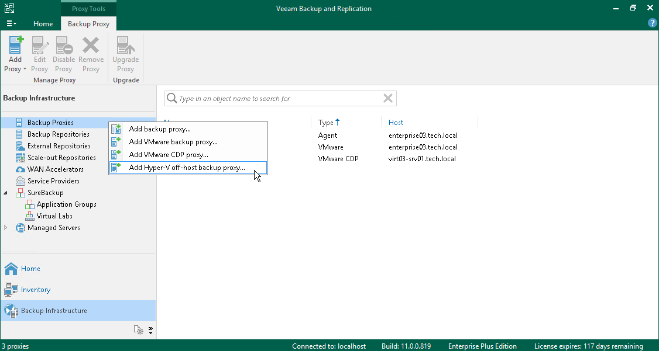Screen dimensions: 659x351
Task: Select SureBackup tree node
Action: click(46, 193)
